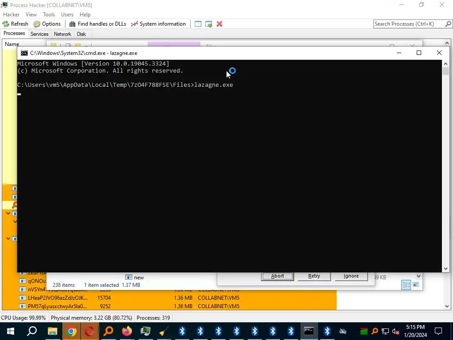The height and width of the screenshot is (340, 453).
Task: Click cmd window scrollbar down arrow
Action: (445, 269)
